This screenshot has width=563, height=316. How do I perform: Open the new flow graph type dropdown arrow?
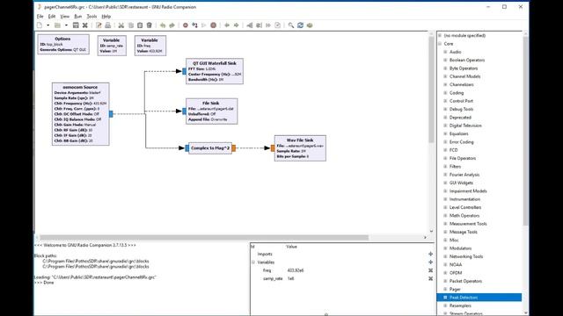pos(48,25)
